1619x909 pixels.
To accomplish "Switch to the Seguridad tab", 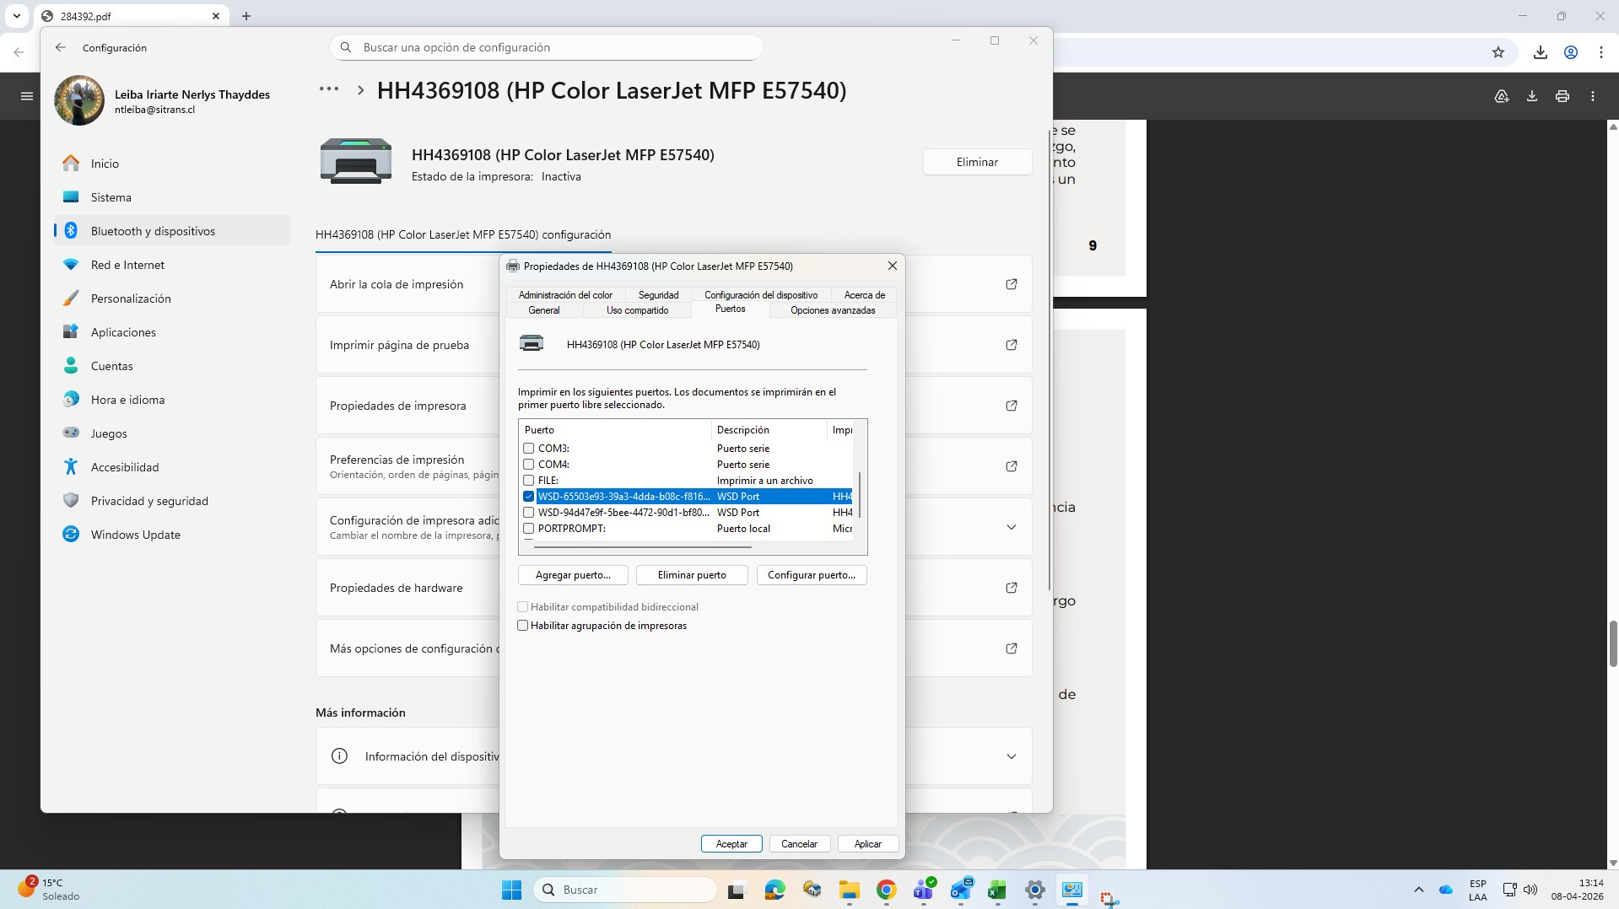I will pos(659,295).
